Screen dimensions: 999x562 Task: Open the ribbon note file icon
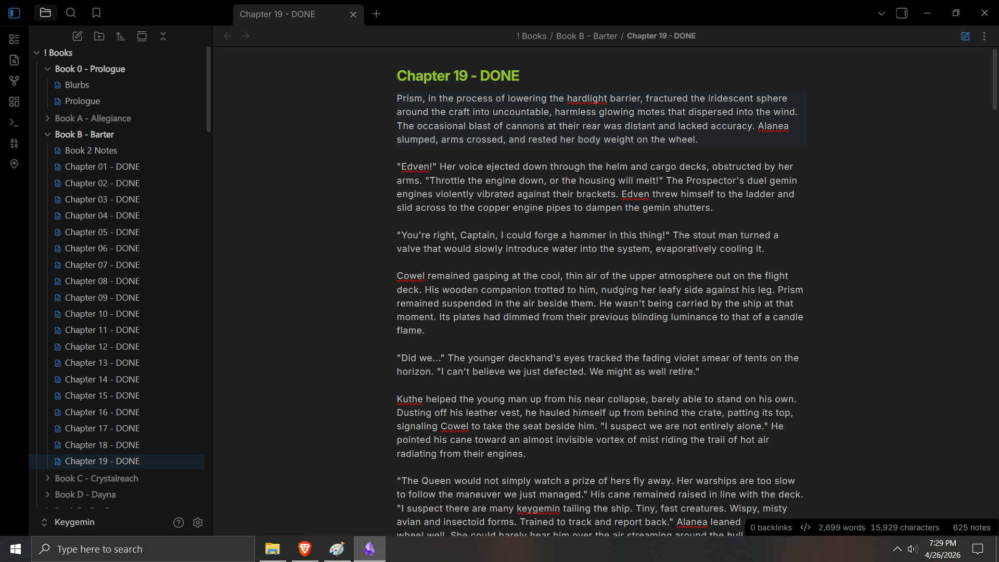coord(14,60)
